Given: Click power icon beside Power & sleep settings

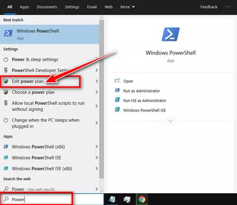Looking at the screenshot, I should (6, 60).
